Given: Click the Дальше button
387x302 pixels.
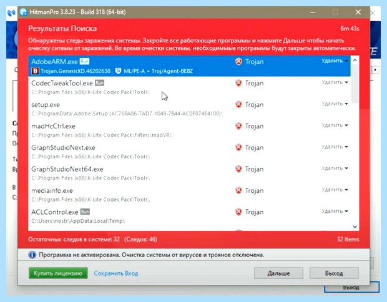Looking at the screenshot, I should (278, 273).
